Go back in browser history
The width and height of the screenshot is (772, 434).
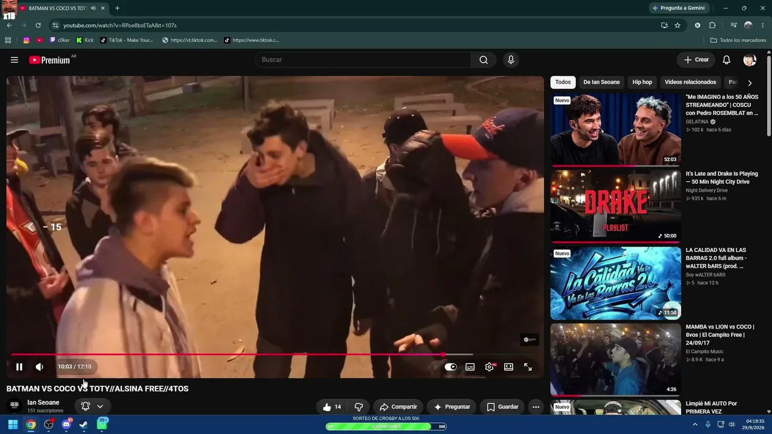point(9,25)
